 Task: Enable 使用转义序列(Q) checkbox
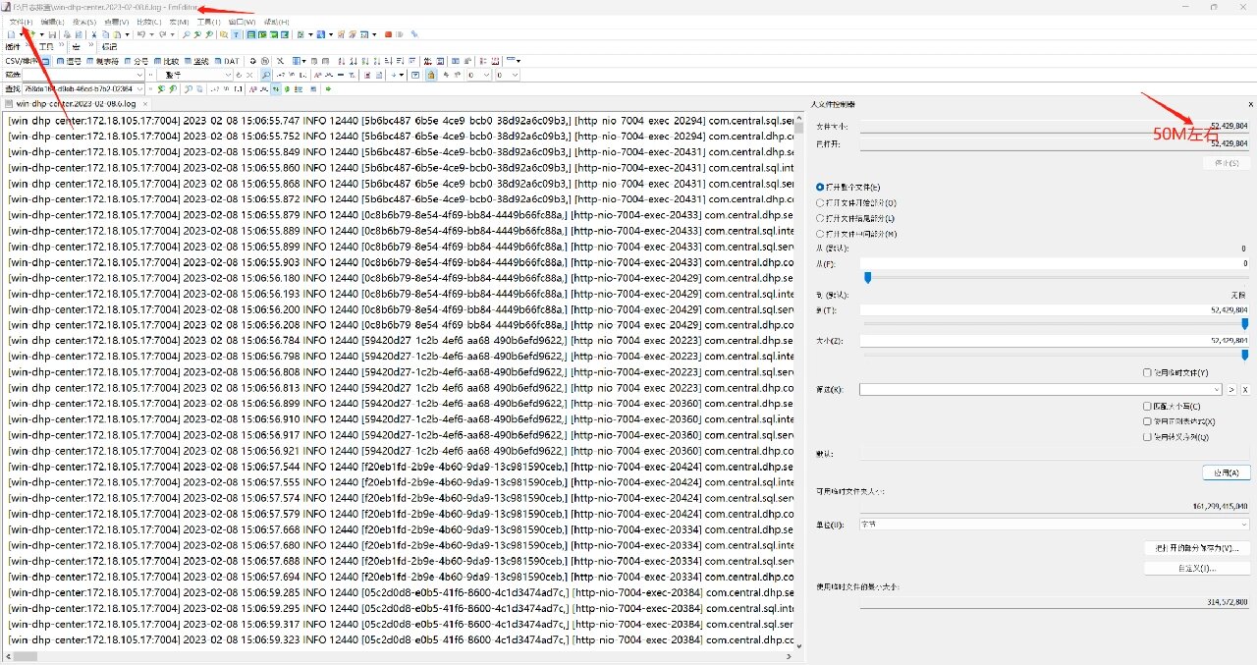pyautogui.click(x=1175, y=437)
